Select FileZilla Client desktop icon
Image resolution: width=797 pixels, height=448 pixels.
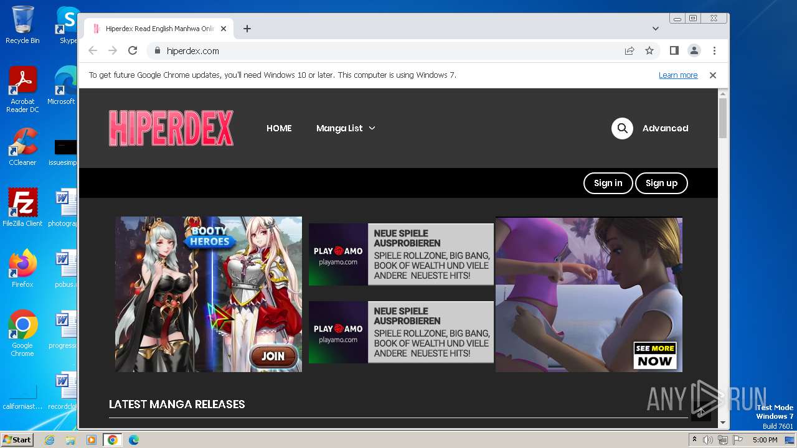[x=22, y=208]
